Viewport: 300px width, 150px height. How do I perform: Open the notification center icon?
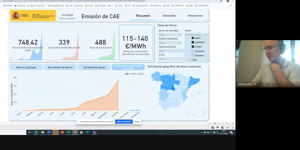click(231, 132)
